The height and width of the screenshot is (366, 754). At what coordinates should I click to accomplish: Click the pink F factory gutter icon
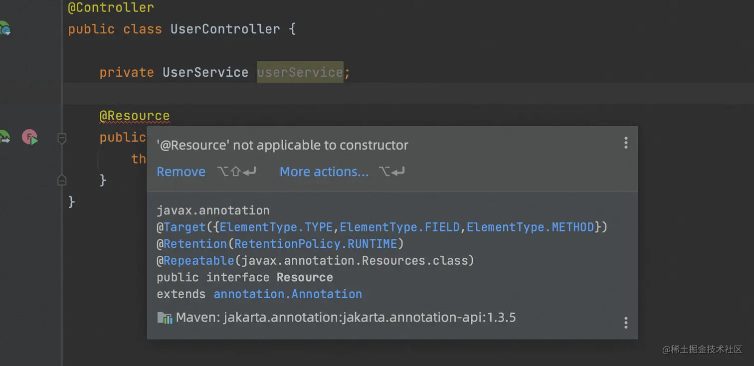tap(30, 137)
